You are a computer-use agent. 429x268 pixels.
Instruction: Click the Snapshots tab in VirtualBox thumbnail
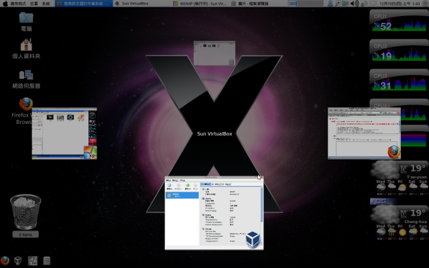pyautogui.click(x=217, y=184)
